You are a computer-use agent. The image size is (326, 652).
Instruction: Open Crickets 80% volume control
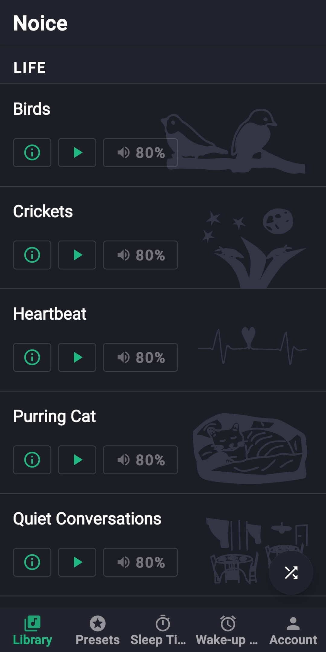coord(140,255)
